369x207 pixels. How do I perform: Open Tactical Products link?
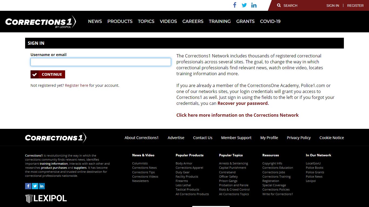coord(187,189)
